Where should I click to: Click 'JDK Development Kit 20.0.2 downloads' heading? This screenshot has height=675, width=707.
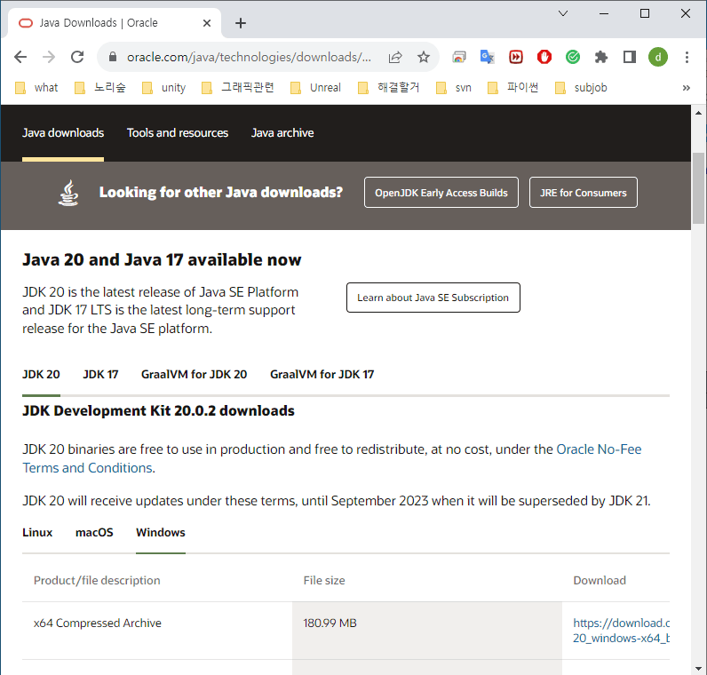(x=158, y=410)
